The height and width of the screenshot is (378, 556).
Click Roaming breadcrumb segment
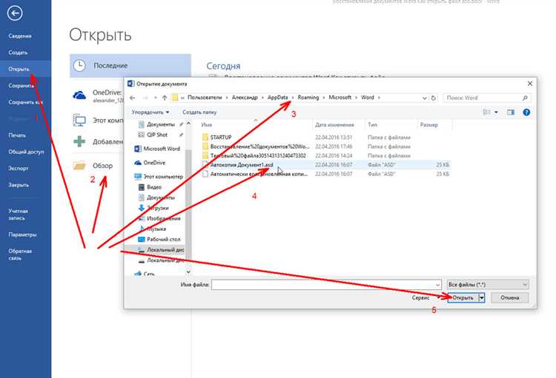(x=308, y=98)
